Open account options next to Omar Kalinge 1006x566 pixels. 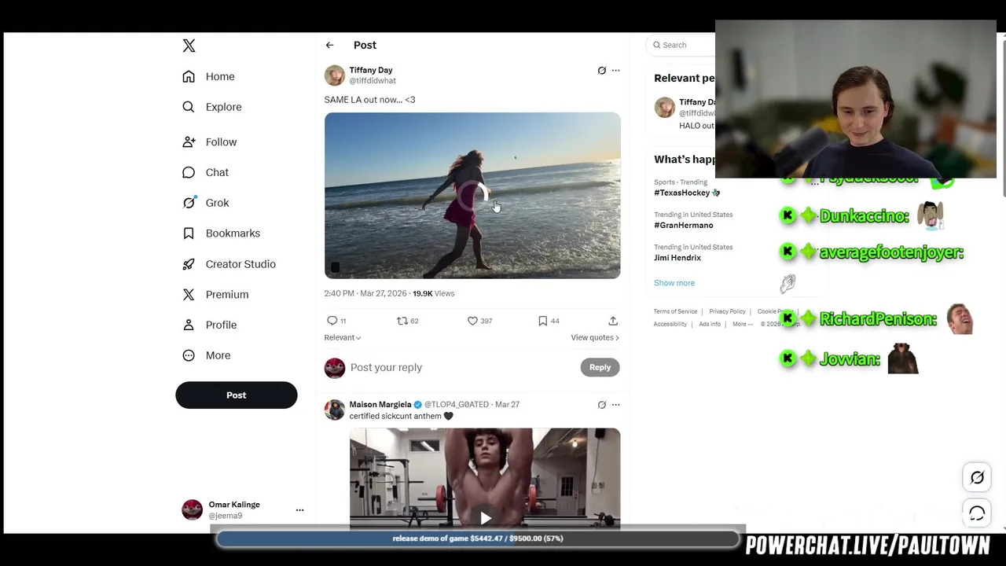(x=299, y=510)
